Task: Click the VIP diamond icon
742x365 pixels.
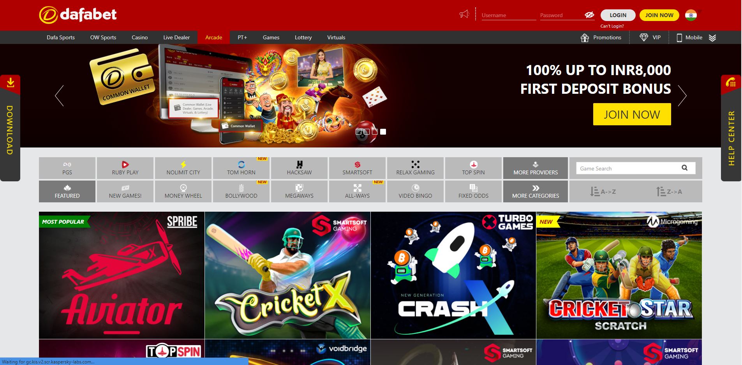Action: (644, 37)
